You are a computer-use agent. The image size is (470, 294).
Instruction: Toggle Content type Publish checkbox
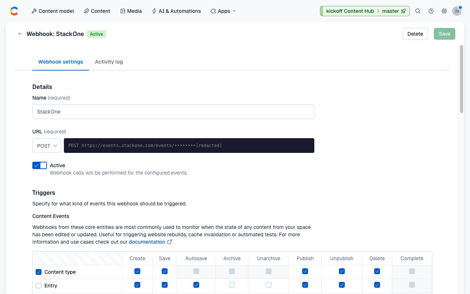coord(305,271)
